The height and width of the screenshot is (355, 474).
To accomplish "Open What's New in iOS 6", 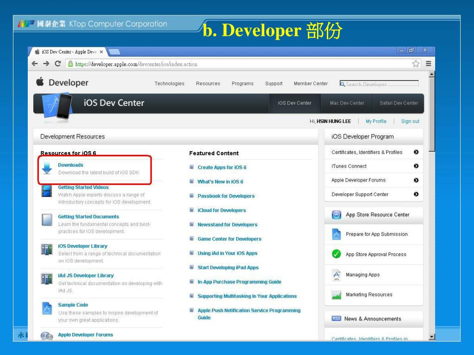I will (x=220, y=182).
